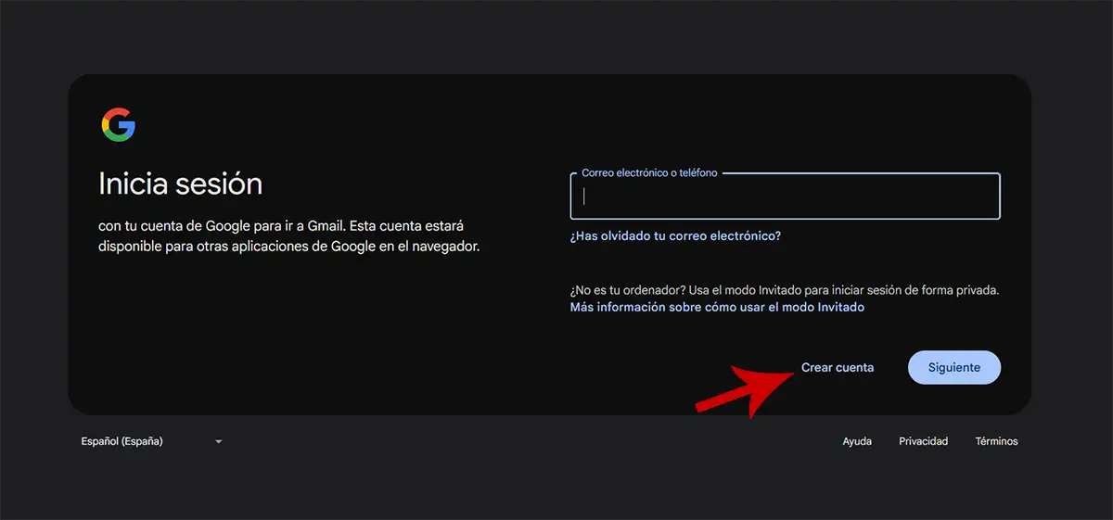The image size is (1113, 520).
Task: Go to the Privacidad footer link
Action: coord(923,441)
